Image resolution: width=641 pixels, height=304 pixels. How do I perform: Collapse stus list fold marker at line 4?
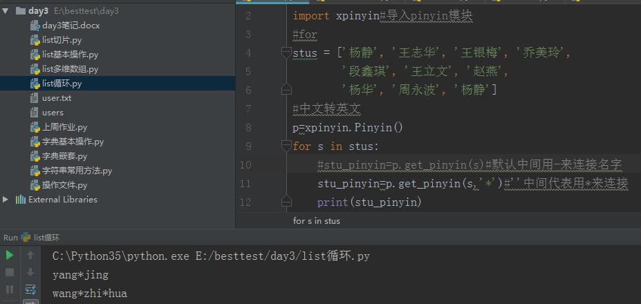point(286,53)
